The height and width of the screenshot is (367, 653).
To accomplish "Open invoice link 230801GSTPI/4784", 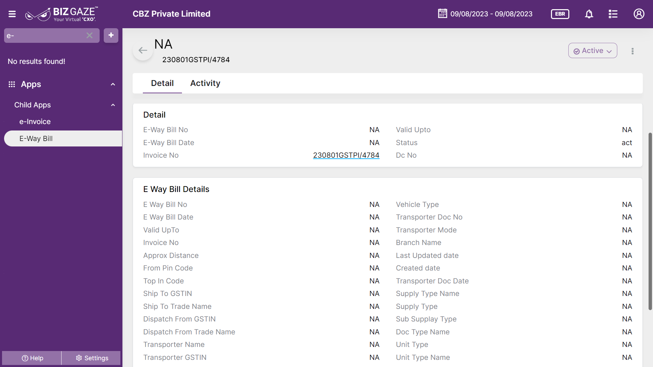I will pyautogui.click(x=346, y=155).
